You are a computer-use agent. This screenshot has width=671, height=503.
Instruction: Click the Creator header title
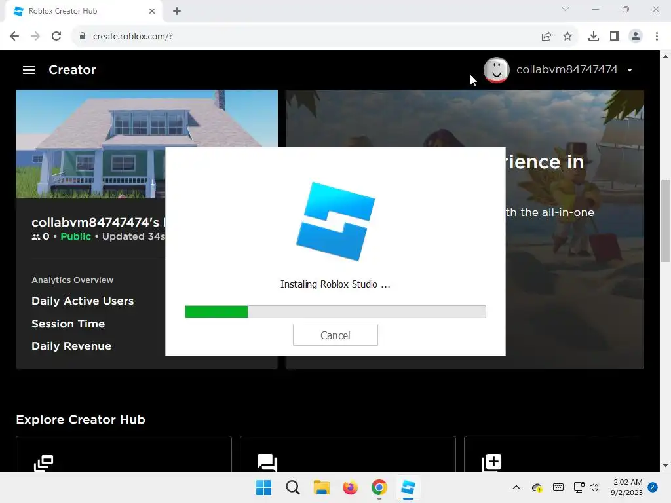(x=72, y=69)
